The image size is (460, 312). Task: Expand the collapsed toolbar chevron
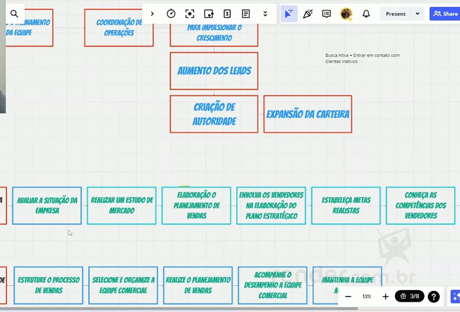pos(152,14)
